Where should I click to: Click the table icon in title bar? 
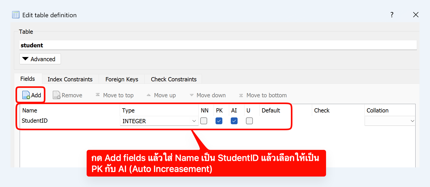point(16,15)
